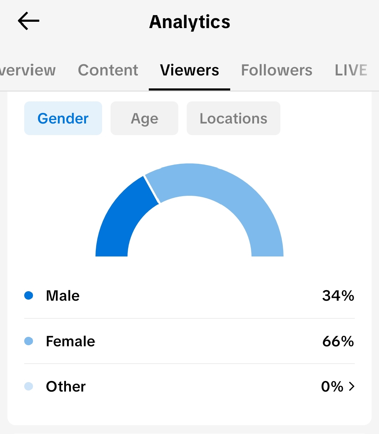Switch to the Age filter chip
This screenshot has height=434, width=379.
145,118
